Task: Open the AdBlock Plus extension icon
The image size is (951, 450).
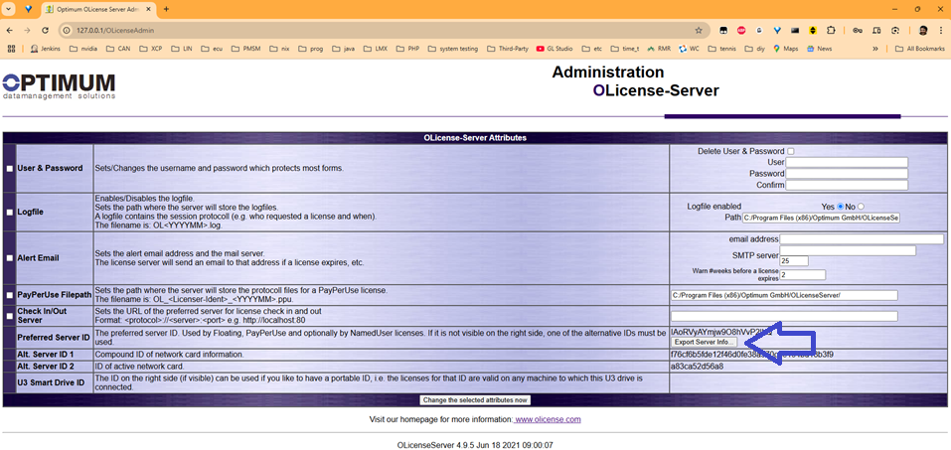Action: click(741, 30)
